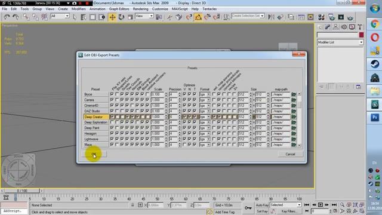The height and width of the screenshot is (215, 382).
Task: Click Play Animation button
Action: pyautogui.click(x=321, y=205)
